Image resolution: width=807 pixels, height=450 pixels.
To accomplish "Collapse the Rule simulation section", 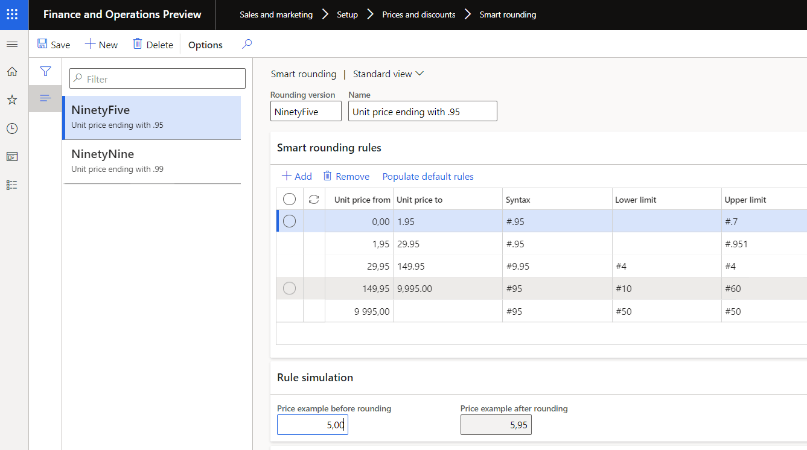I will click(x=315, y=378).
